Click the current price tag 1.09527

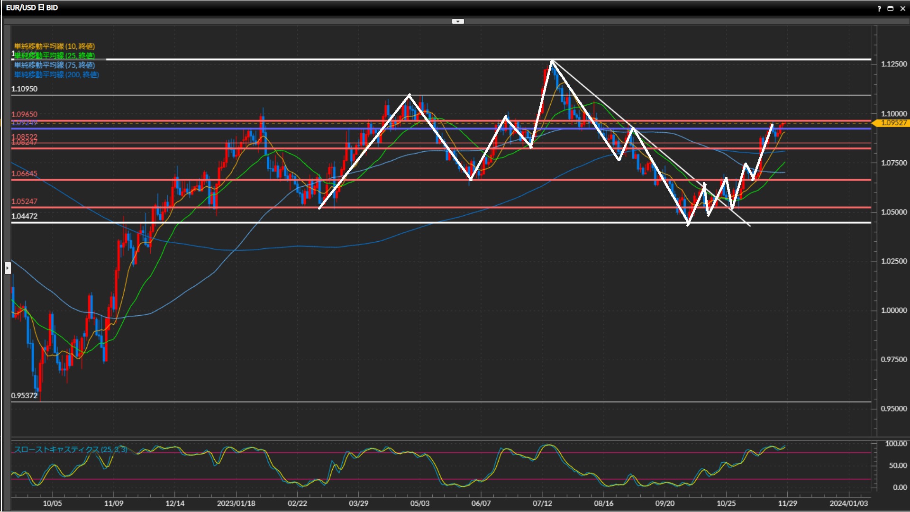893,123
